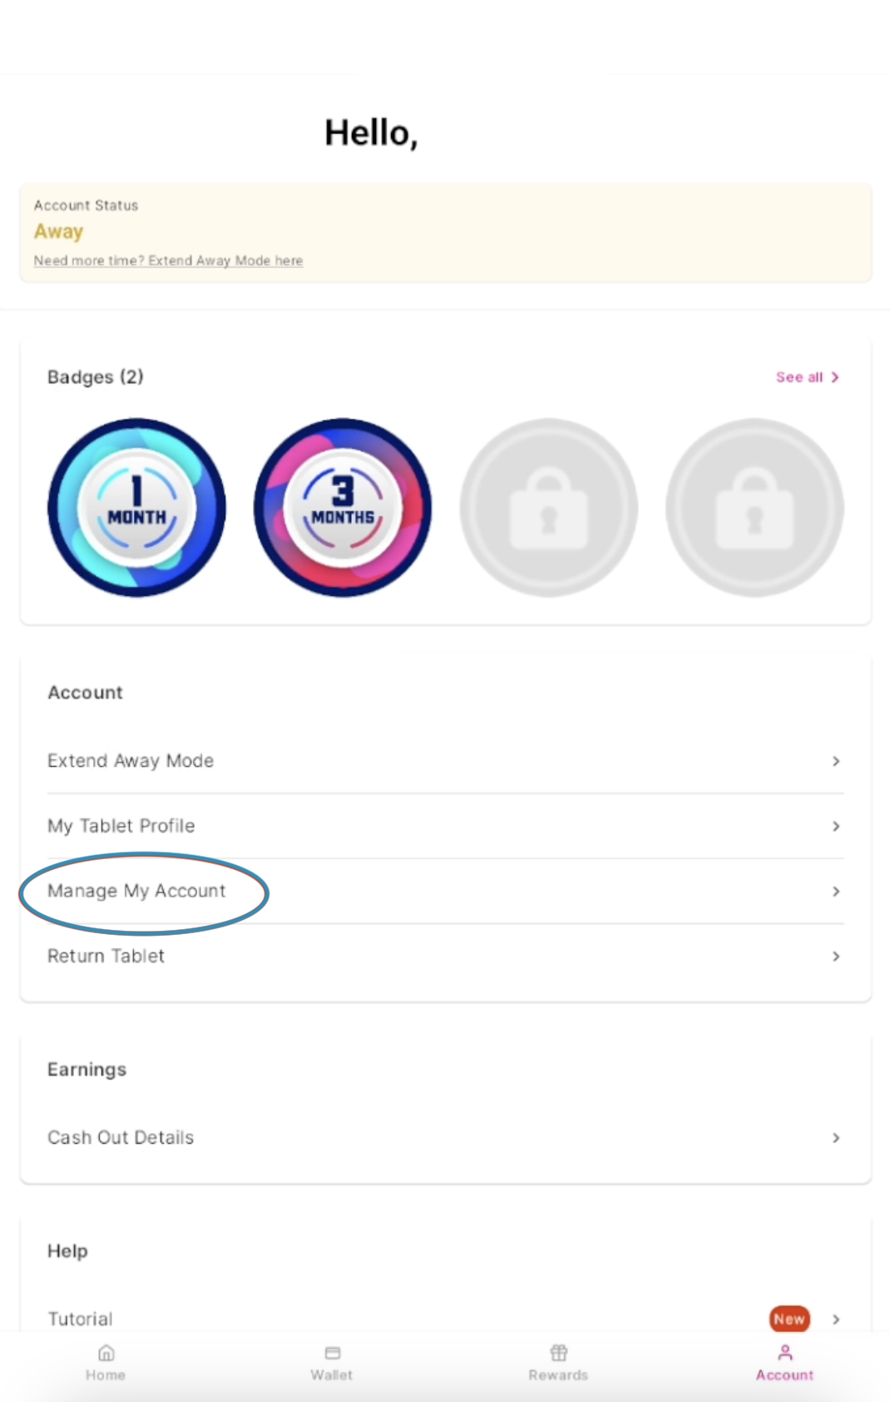890x1402 pixels.
Task: Open Cash Out Details entry
Action: (445, 1137)
